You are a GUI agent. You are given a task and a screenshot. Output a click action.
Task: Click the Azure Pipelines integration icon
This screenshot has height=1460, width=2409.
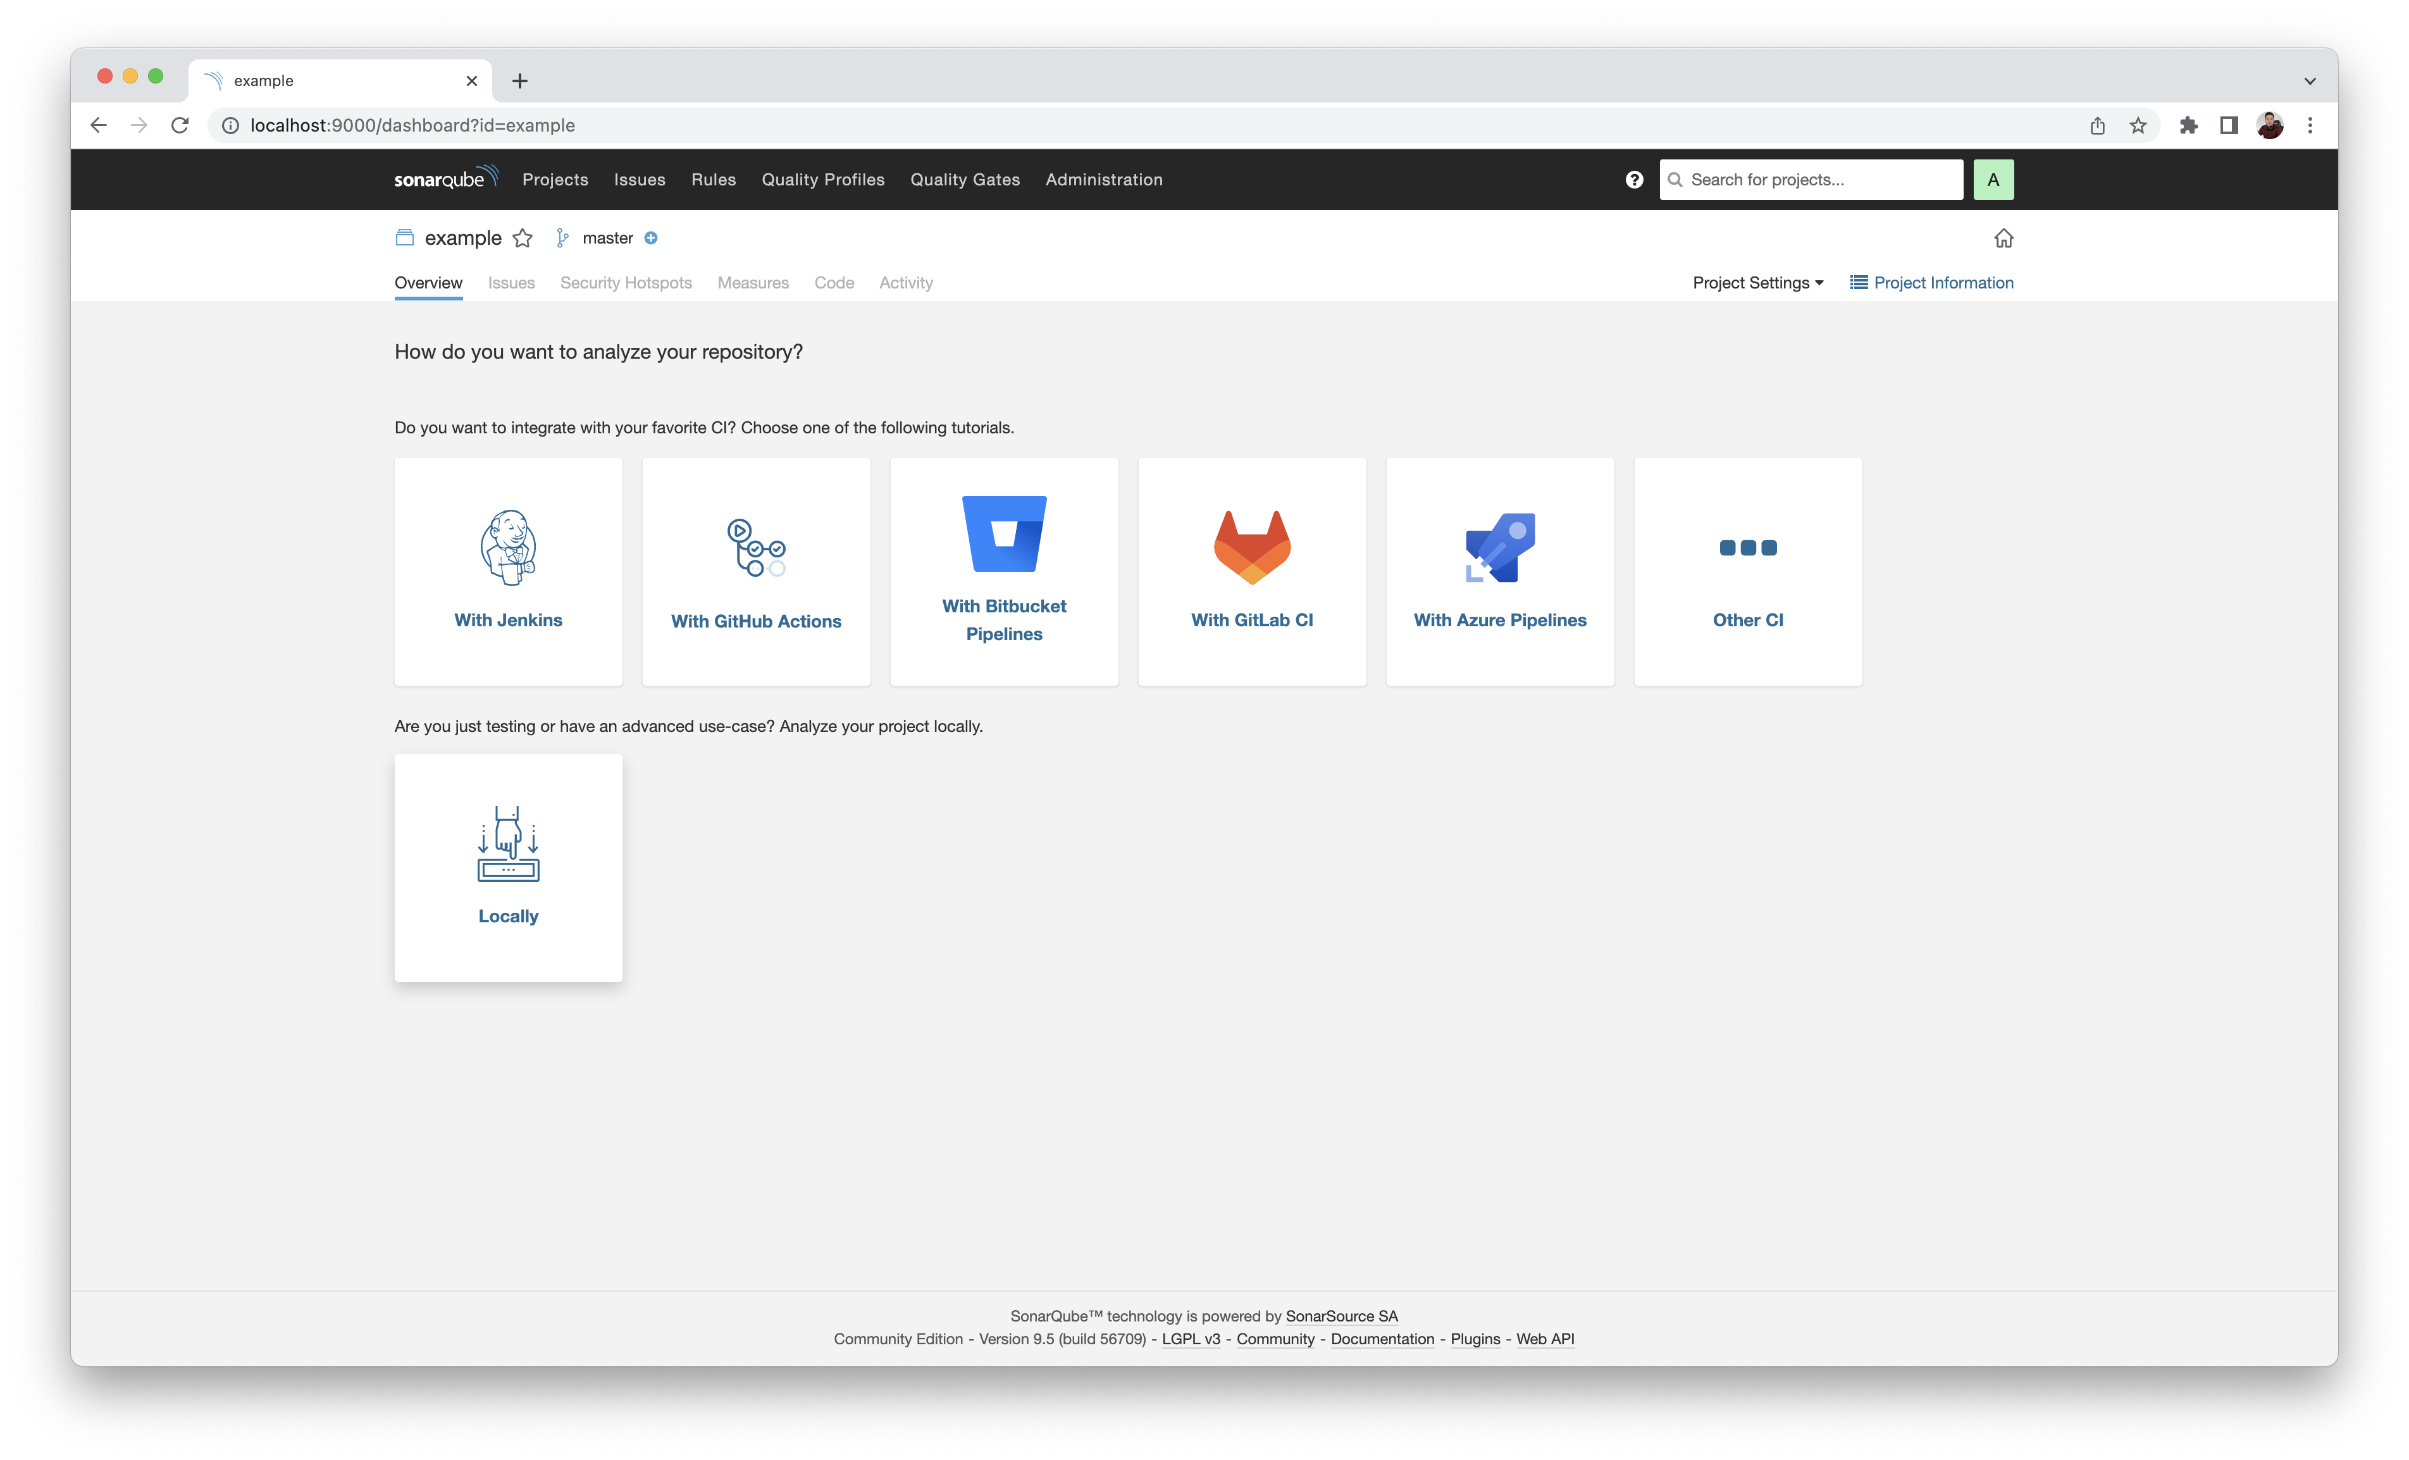(1499, 547)
